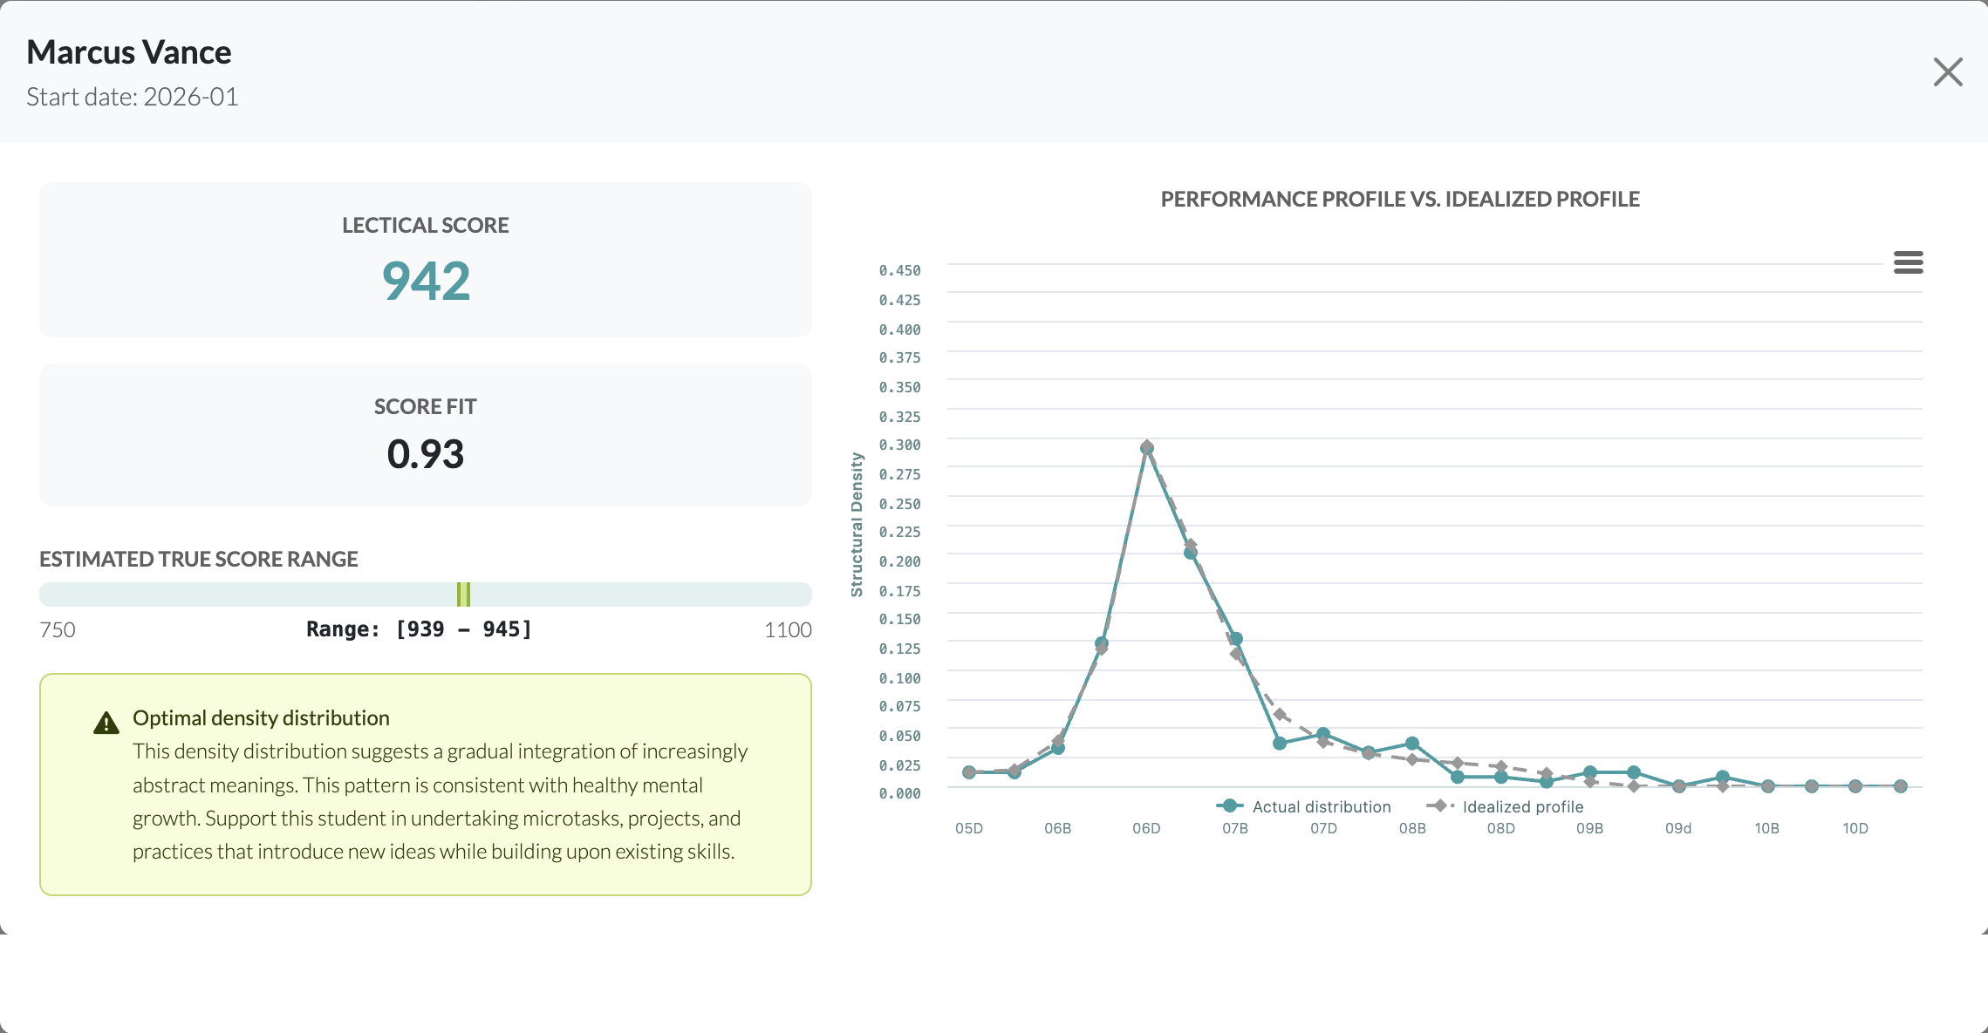Toggle the Actual distribution legend series

[x=1304, y=806]
